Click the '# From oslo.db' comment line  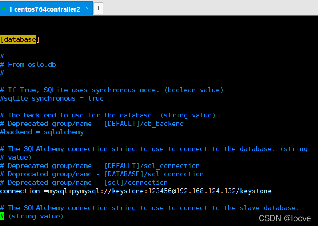coord(28,65)
